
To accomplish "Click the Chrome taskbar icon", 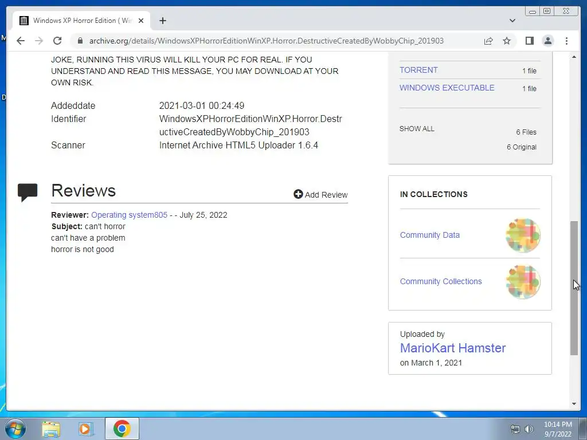I will click(x=122, y=429).
